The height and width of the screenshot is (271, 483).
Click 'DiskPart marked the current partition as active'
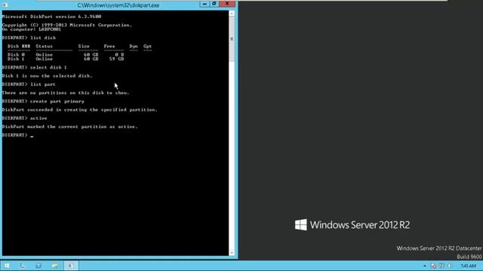coord(69,126)
